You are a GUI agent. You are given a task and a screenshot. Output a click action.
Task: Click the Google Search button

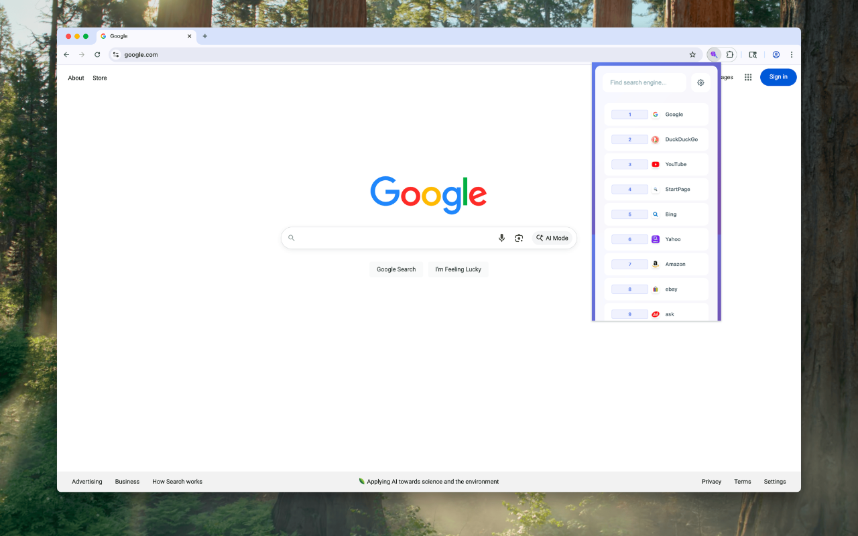(396, 269)
